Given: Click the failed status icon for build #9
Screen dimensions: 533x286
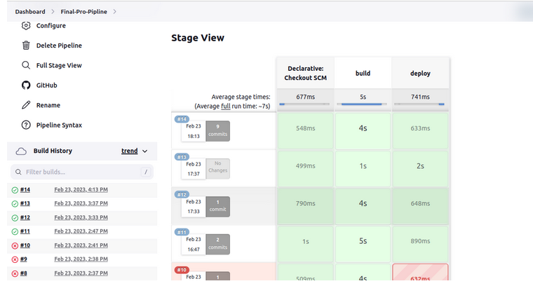Looking at the screenshot, I should tap(15, 259).
